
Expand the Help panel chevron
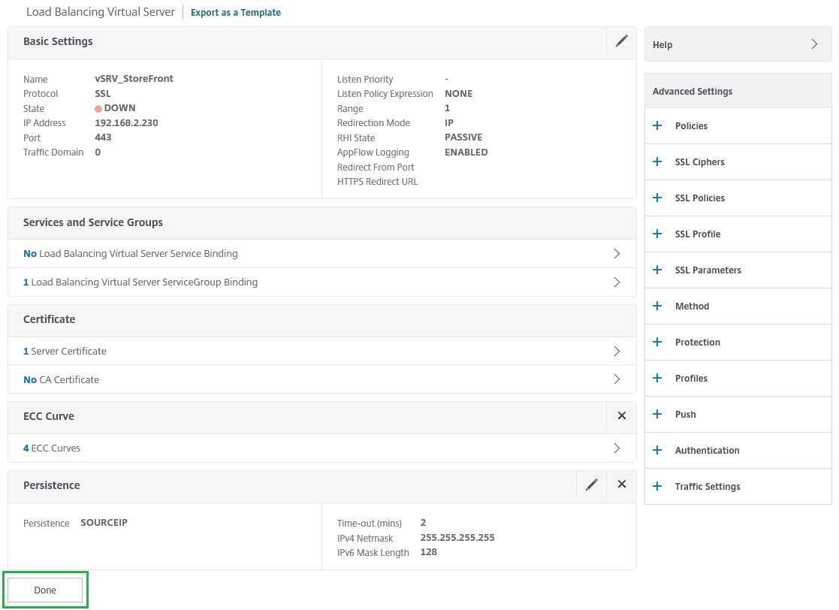814,44
